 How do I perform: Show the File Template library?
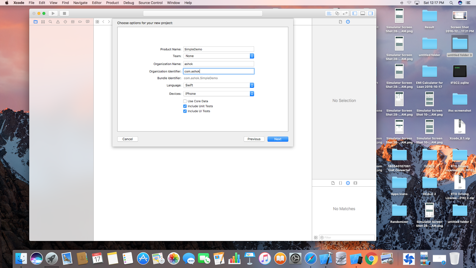[x=333, y=183]
